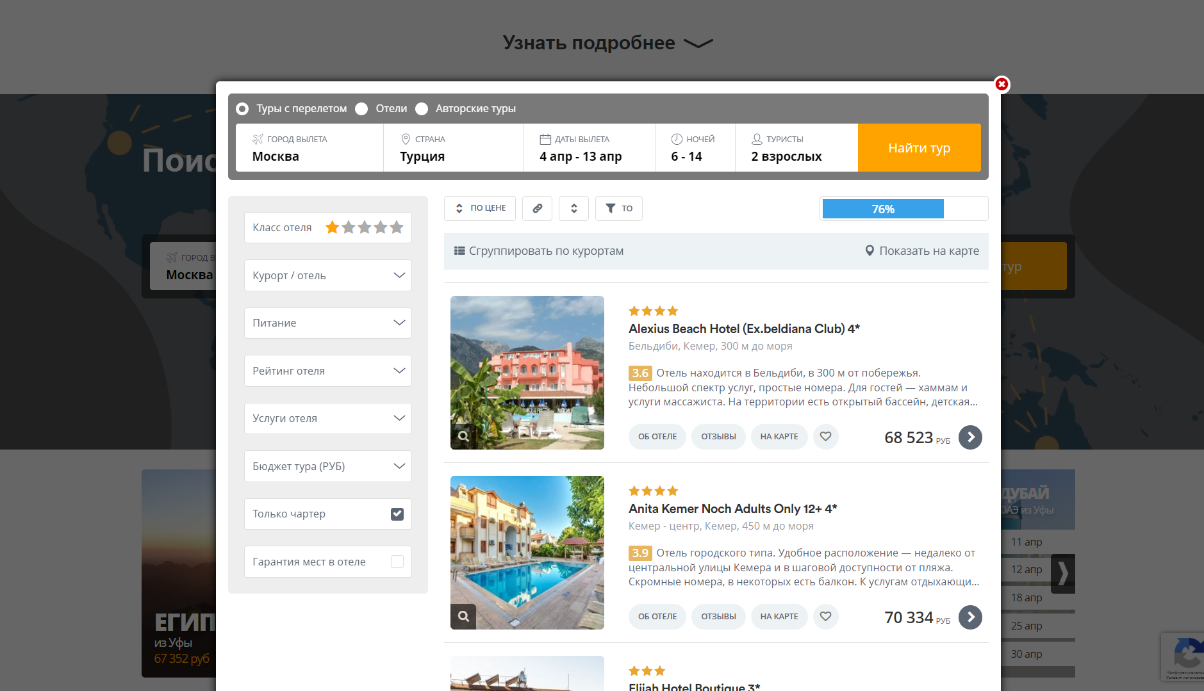1204x691 pixels.
Task: Add Anita Kemer Noch to favorites
Action: [x=826, y=617]
